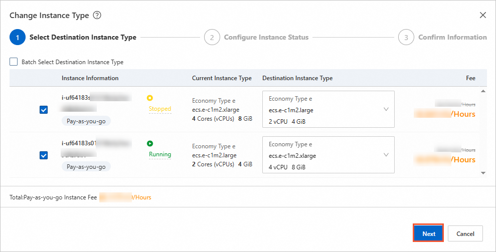The width and height of the screenshot is (496, 252).
Task: Uncheck the Stopped instance row checkbox
Action: tap(44, 110)
